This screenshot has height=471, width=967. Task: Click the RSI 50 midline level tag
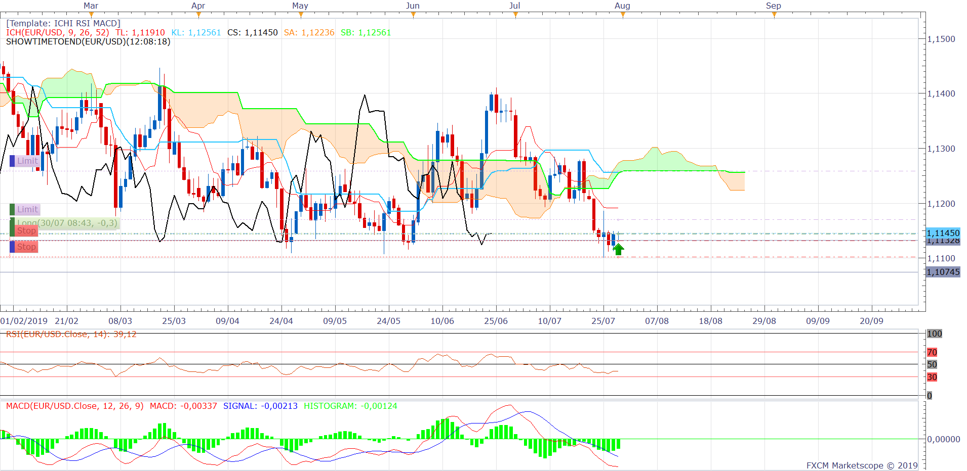point(932,364)
